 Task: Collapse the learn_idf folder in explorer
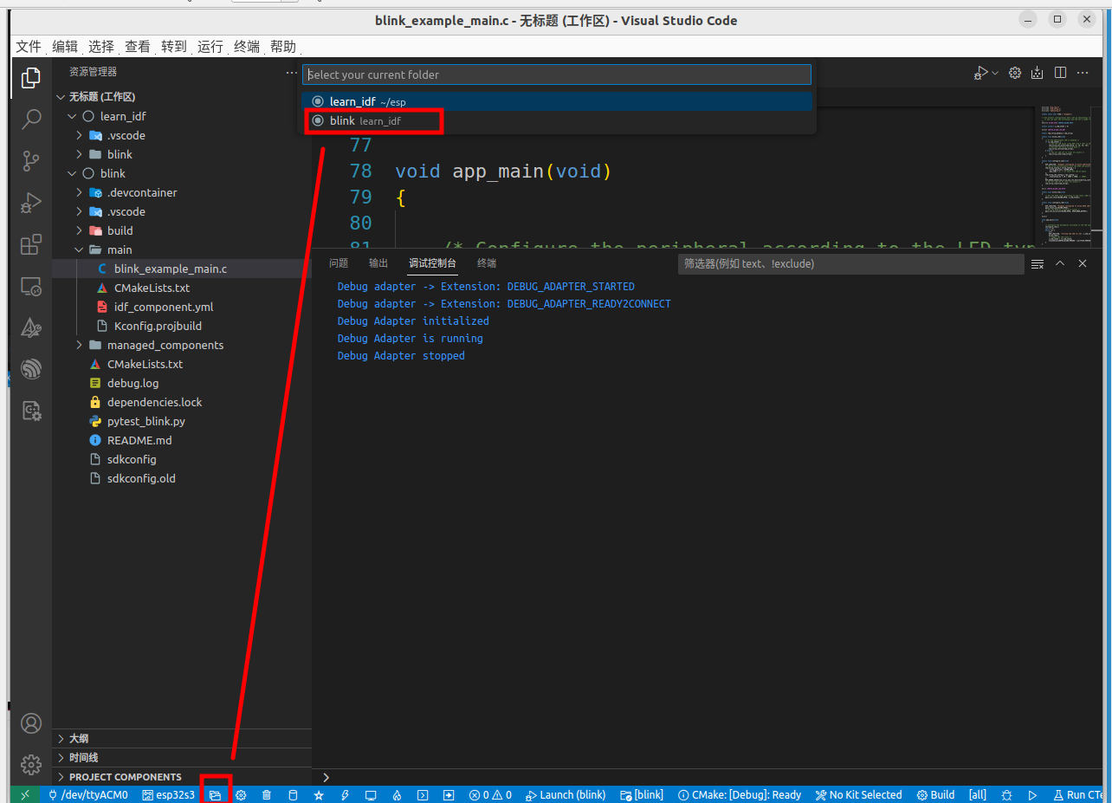[72, 116]
